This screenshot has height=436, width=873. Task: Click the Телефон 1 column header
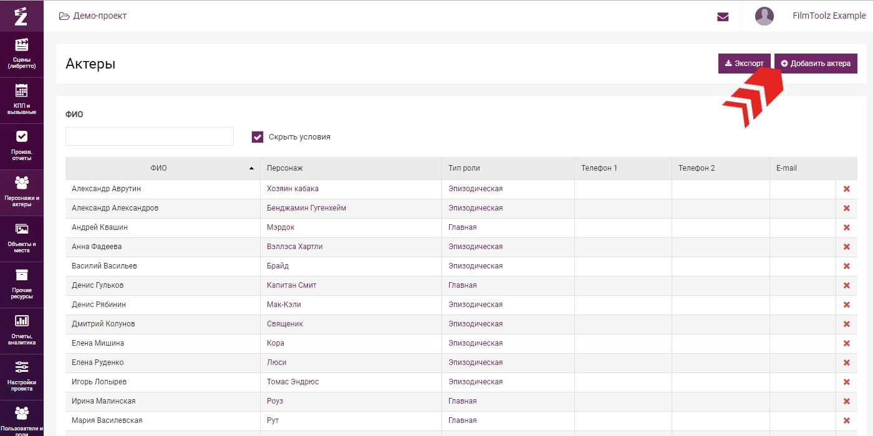pyautogui.click(x=623, y=168)
